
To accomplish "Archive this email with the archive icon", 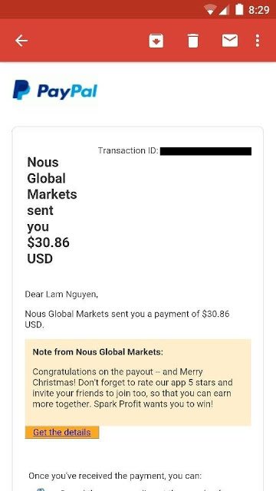I will click(x=156, y=41).
